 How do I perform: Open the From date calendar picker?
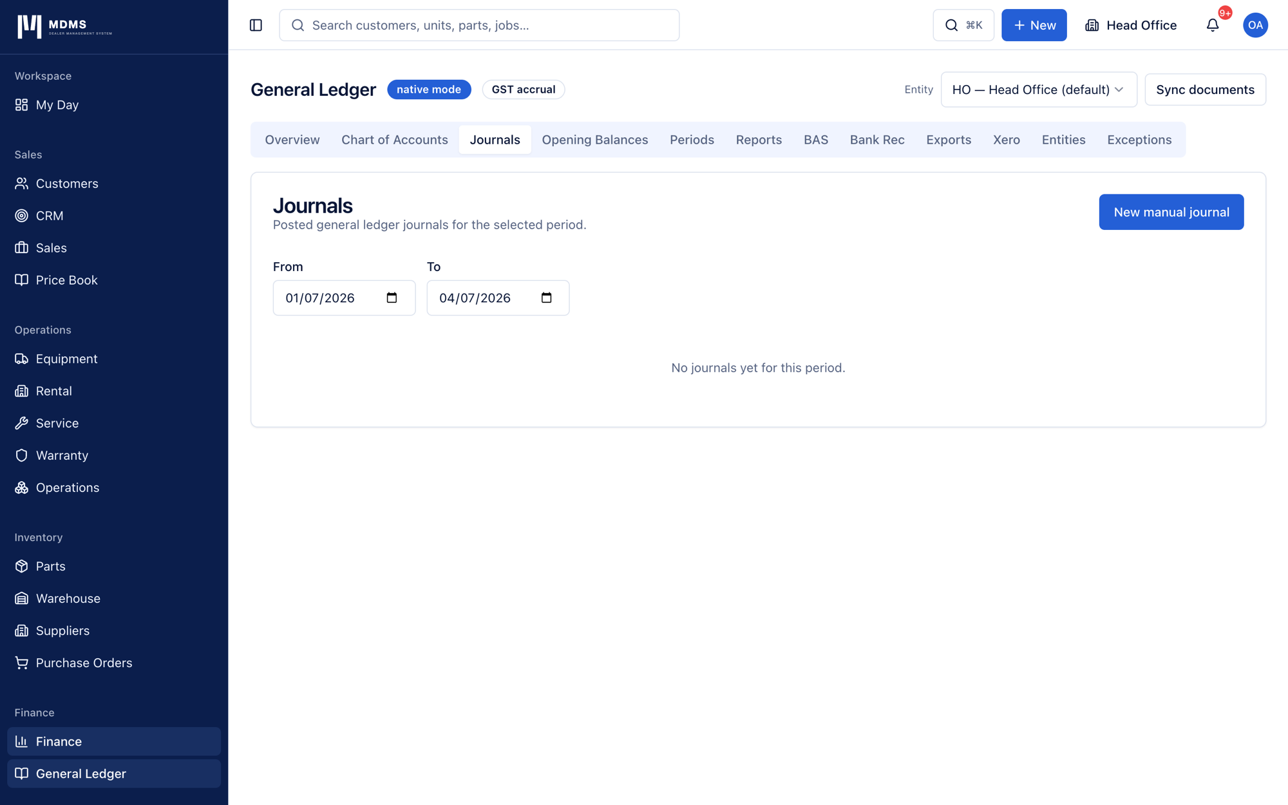click(x=392, y=298)
